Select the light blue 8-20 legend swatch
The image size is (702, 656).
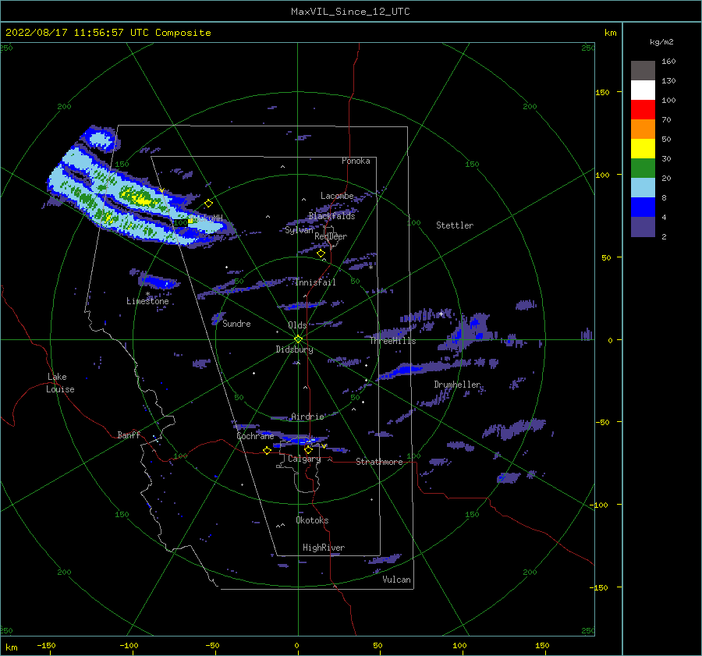click(643, 188)
